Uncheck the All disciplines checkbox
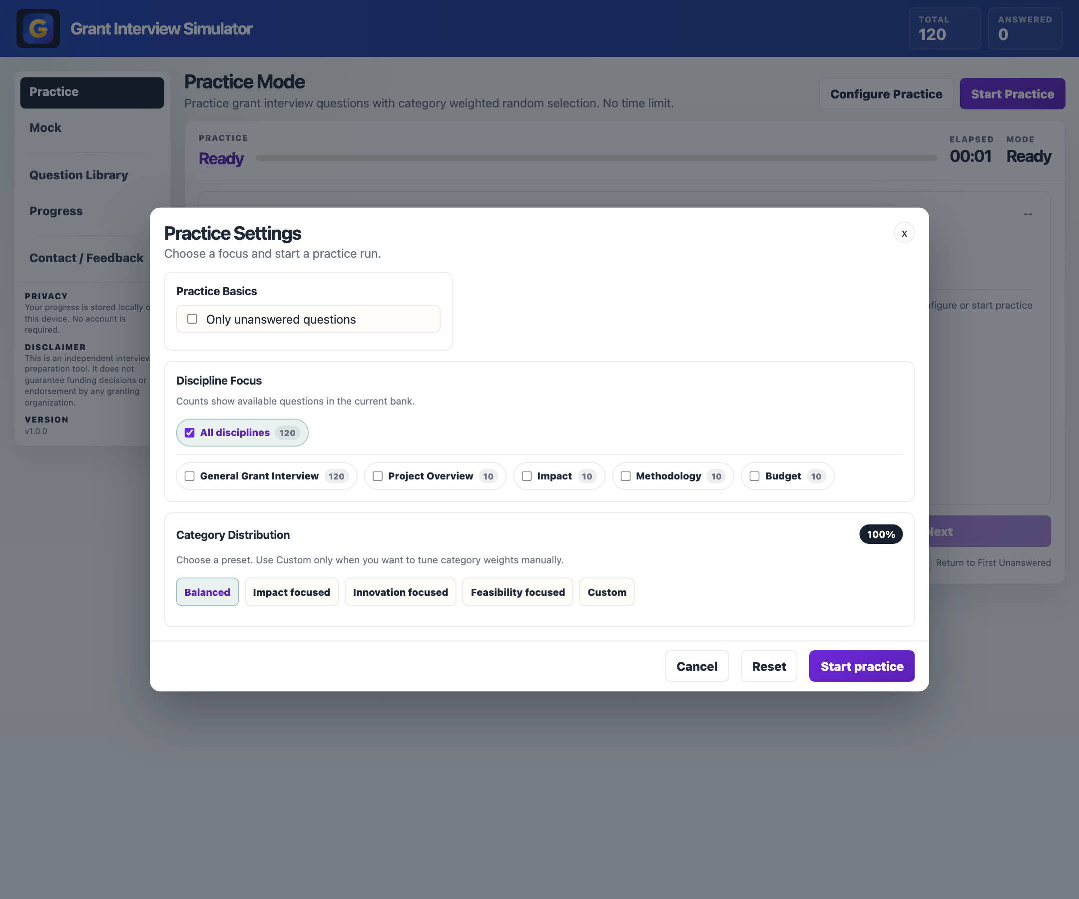The image size is (1079, 899). point(190,433)
